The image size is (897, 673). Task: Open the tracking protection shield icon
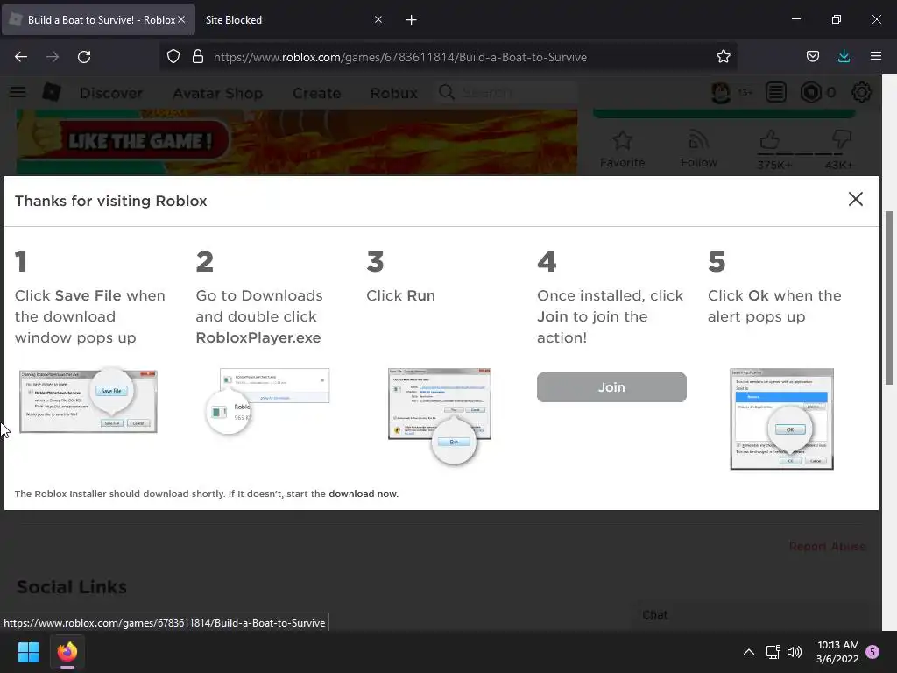tap(173, 57)
